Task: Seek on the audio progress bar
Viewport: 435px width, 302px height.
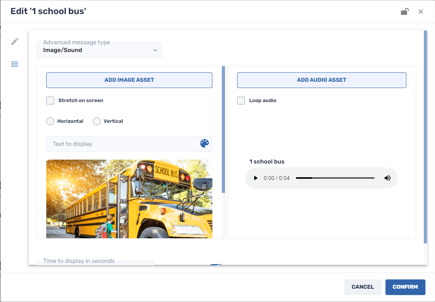Action: 335,178
